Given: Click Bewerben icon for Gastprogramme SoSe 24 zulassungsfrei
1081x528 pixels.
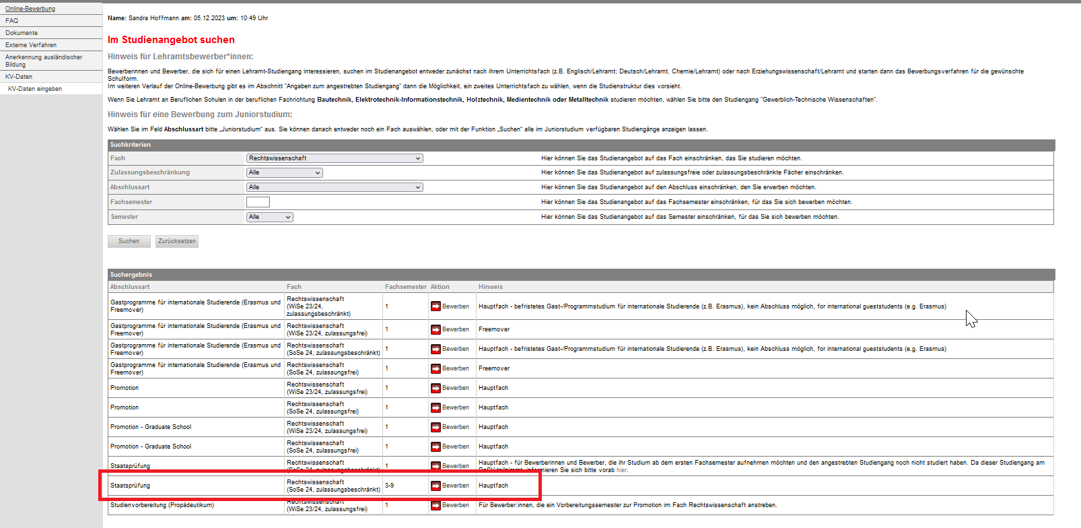Looking at the screenshot, I should click(x=436, y=368).
